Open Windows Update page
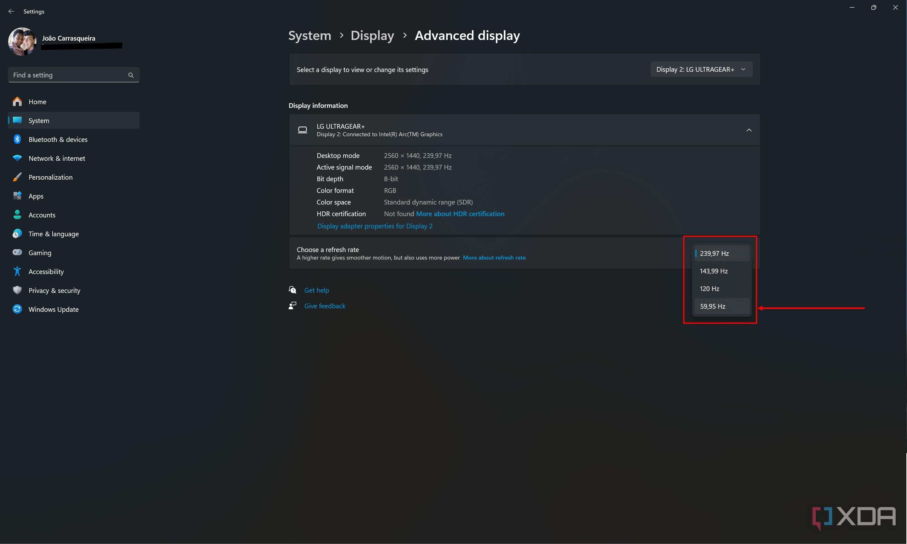Image resolution: width=907 pixels, height=544 pixels. 74,309
